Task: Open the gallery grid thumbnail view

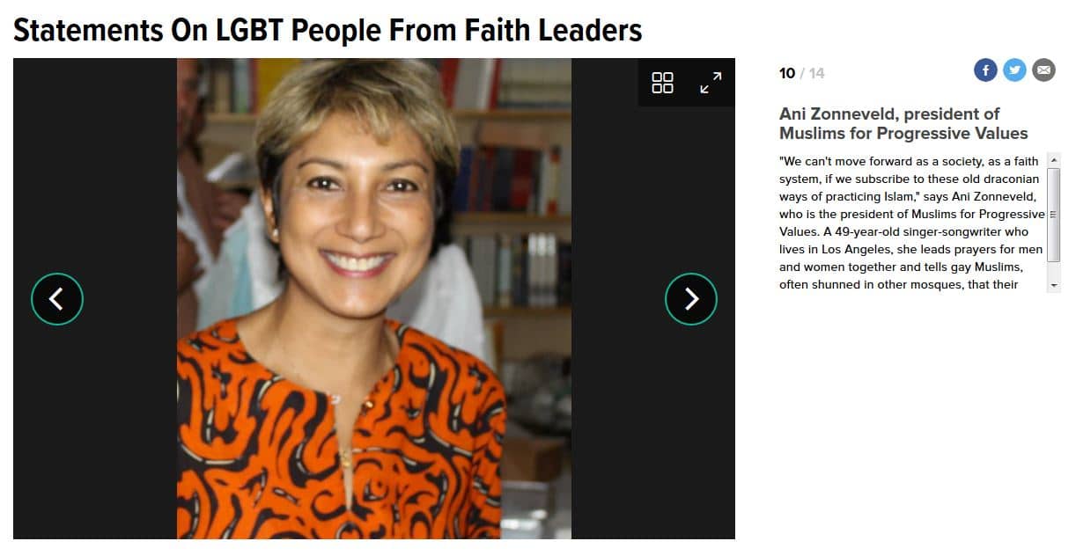Action: (662, 83)
